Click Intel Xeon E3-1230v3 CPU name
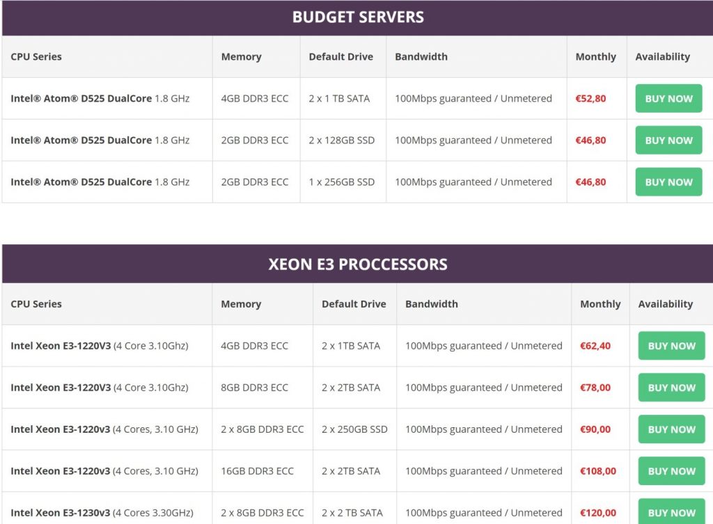The image size is (713, 524). (60, 513)
